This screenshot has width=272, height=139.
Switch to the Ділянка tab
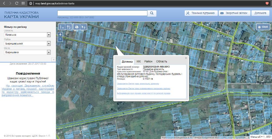click(127, 62)
